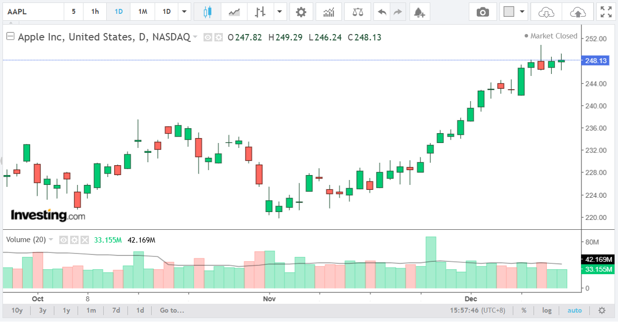Select the bars chart style icon
Viewport: 618px width, 322px height.
coord(260,12)
